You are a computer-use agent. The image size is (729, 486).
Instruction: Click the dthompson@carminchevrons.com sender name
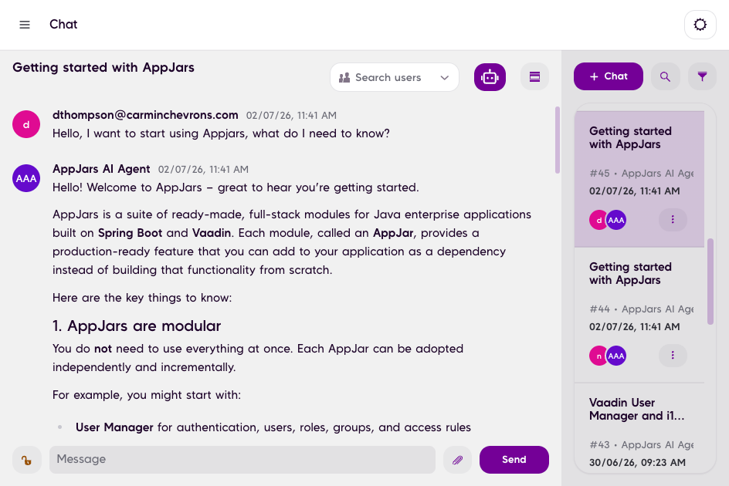[145, 115]
